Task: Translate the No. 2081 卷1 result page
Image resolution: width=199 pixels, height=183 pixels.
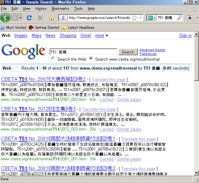Action: (x=138, y=139)
